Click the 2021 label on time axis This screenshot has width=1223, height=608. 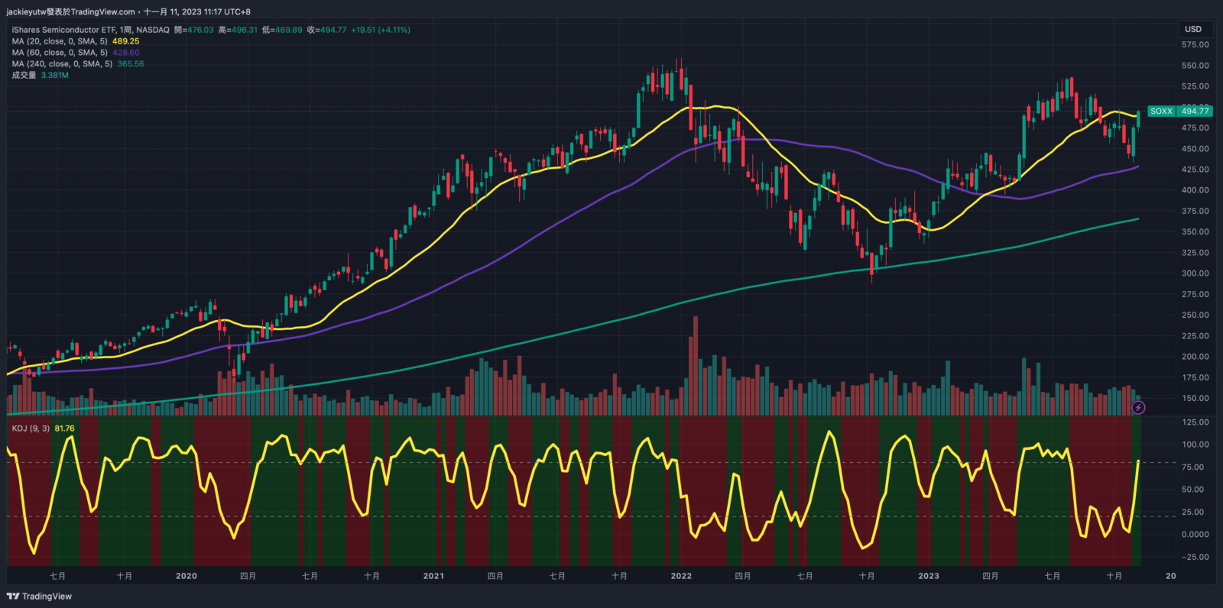[433, 576]
